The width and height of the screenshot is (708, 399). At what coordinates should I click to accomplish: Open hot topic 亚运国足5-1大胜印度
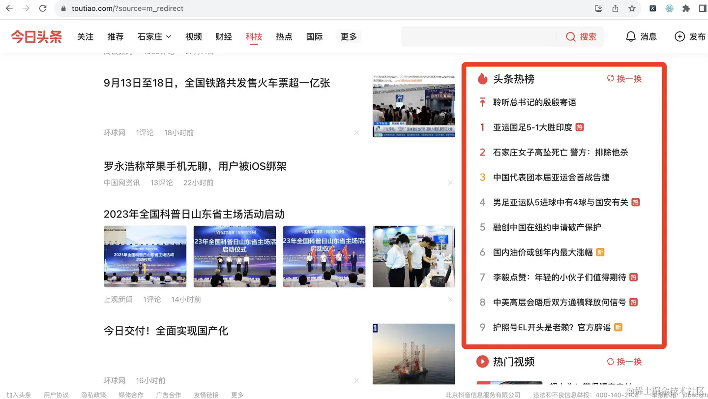[532, 127]
